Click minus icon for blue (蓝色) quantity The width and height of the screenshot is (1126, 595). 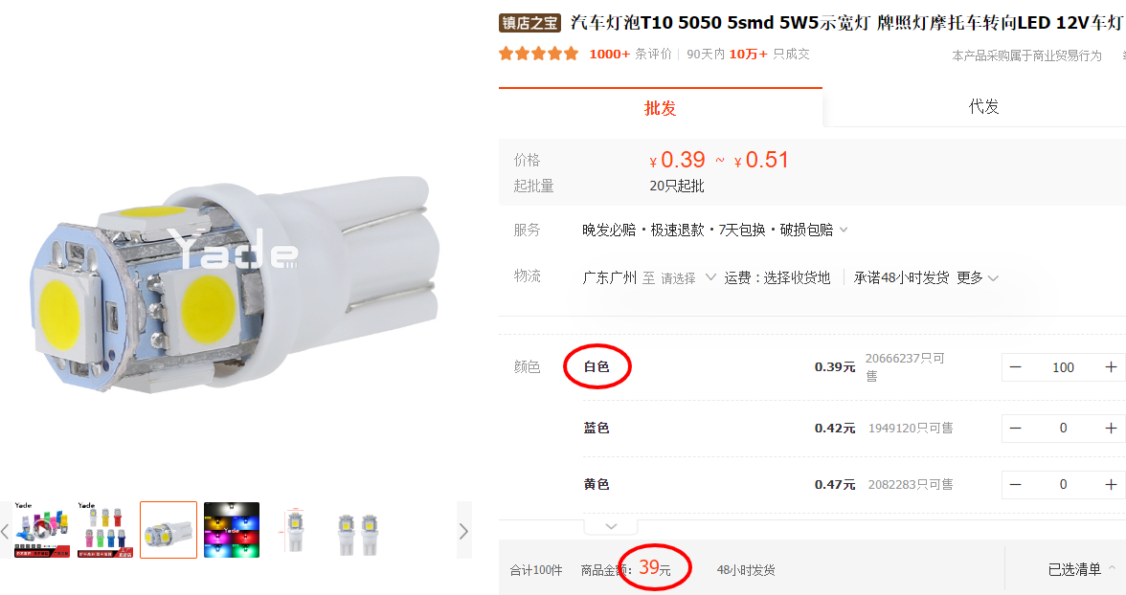(1016, 428)
